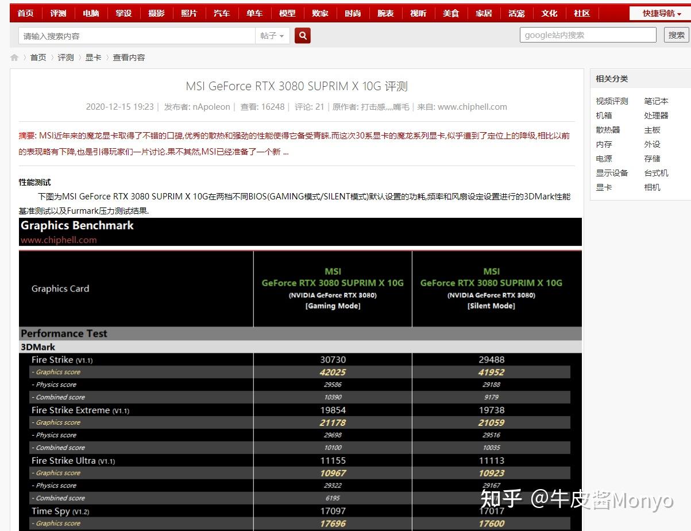Select 电脑 from the navigation bar
The image size is (691, 531).
click(90, 12)
